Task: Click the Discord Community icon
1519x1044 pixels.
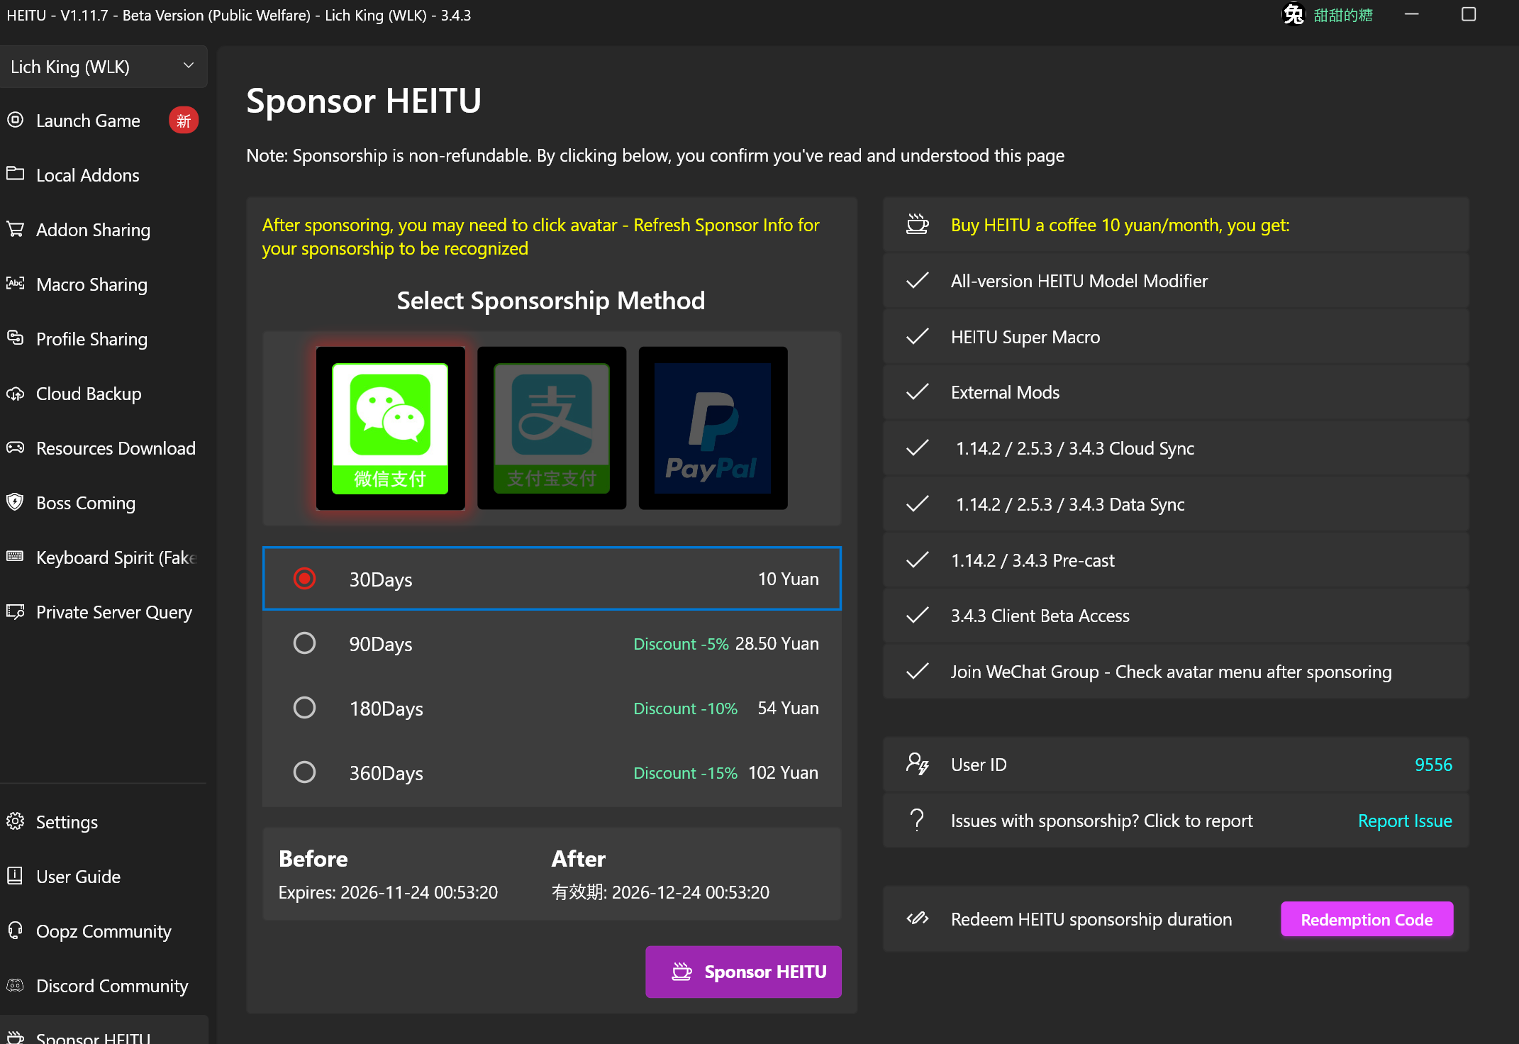Action: tap(16, 985)
